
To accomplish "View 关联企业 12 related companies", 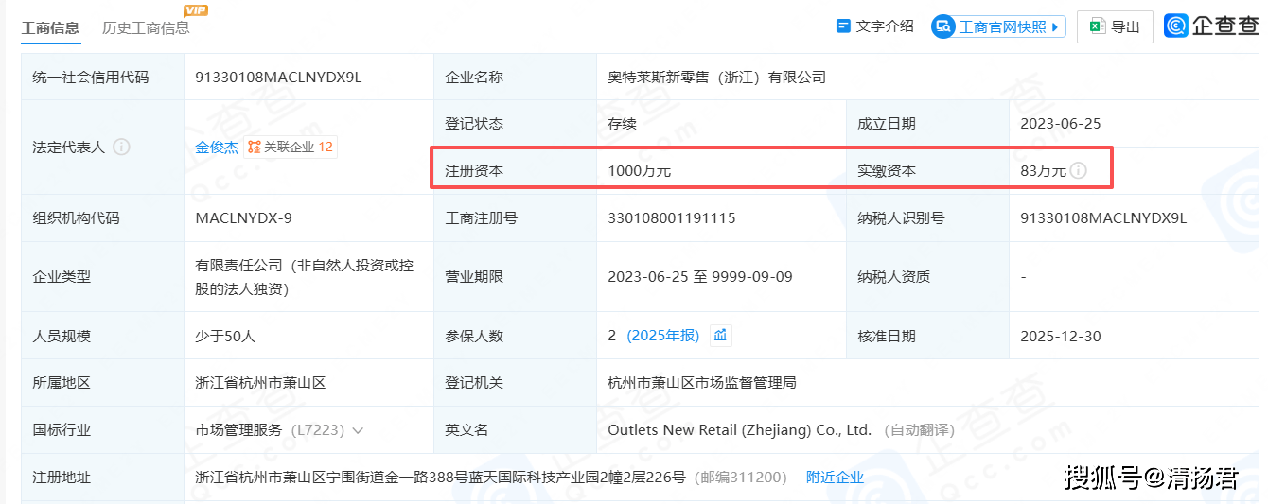I will pyautogui.click(x=291, y=147).
